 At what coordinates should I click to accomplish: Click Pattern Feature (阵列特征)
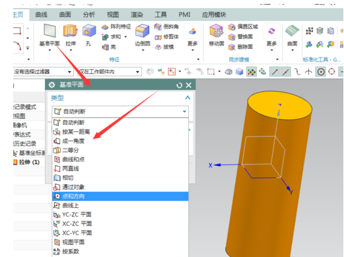116,26
